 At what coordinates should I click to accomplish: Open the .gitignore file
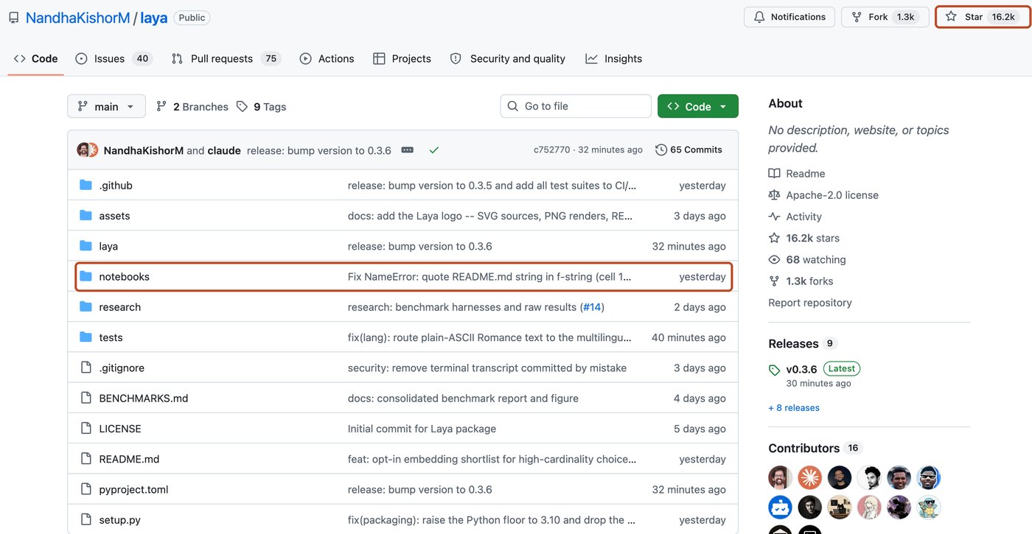(122, 368)
